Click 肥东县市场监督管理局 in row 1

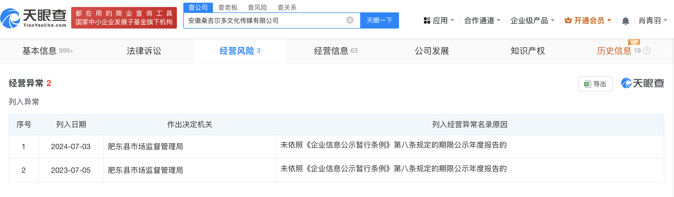click(146, 147)
